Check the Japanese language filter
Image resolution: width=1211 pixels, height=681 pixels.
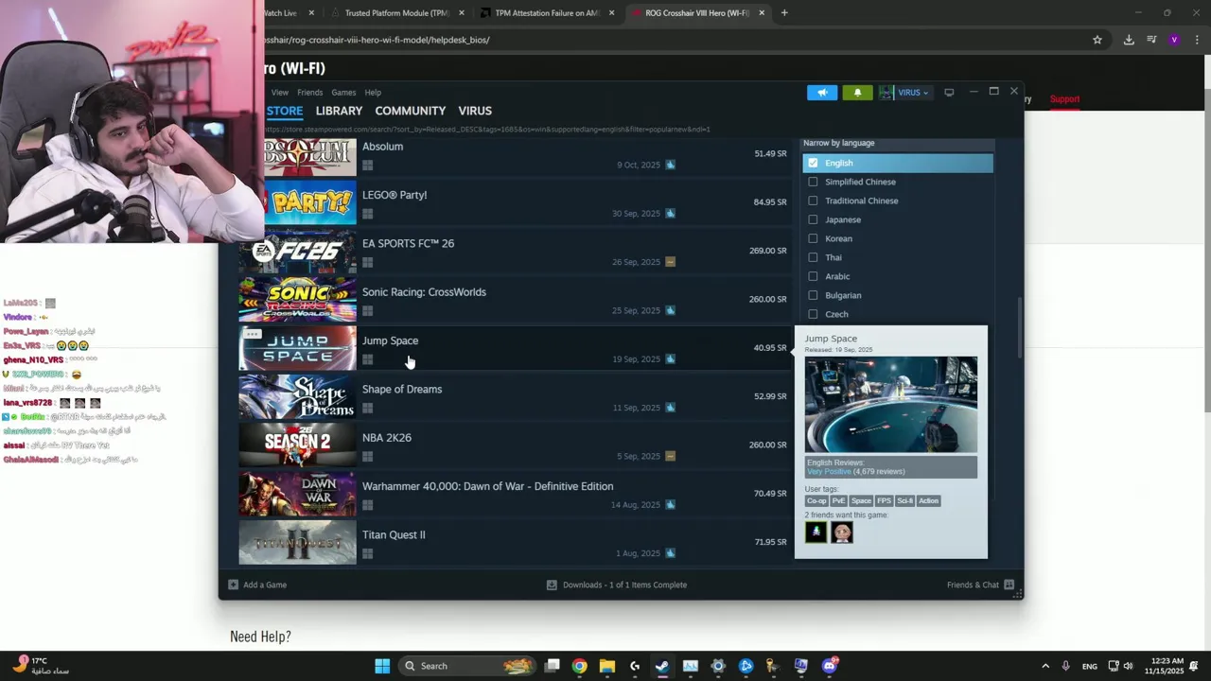[813, 219]
